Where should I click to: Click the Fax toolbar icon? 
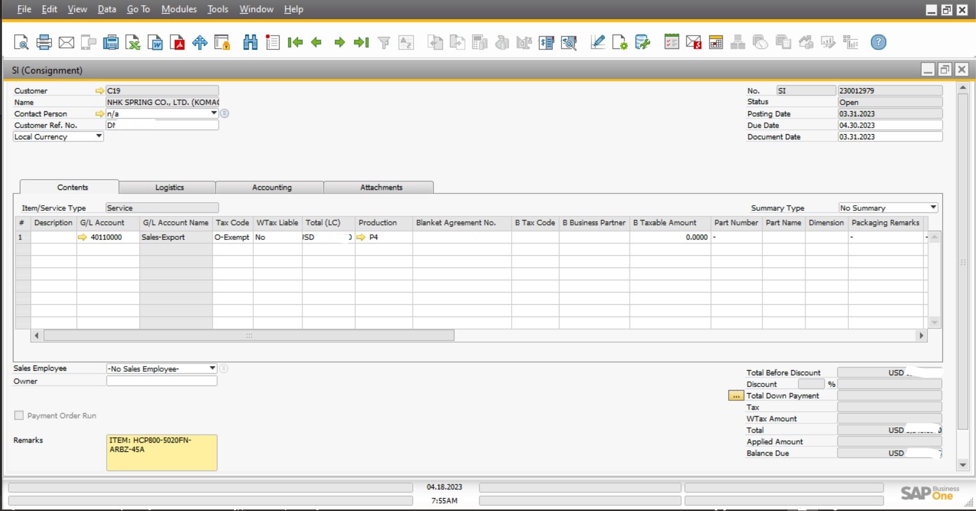pos(110,42)
